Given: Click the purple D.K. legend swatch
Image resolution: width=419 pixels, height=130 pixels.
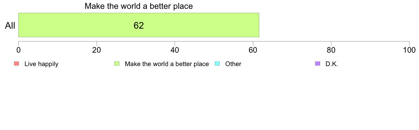Looking at the screenshot, I should click(x=317, y=64).
